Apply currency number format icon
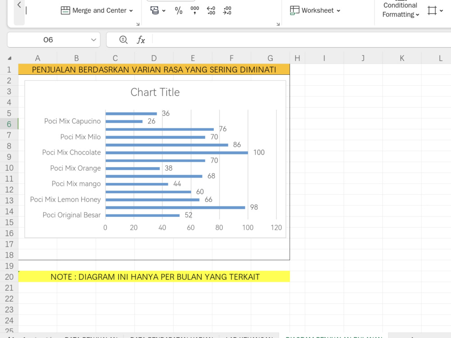The height and width of the screenshot is (338, 451). click(154, 11)
